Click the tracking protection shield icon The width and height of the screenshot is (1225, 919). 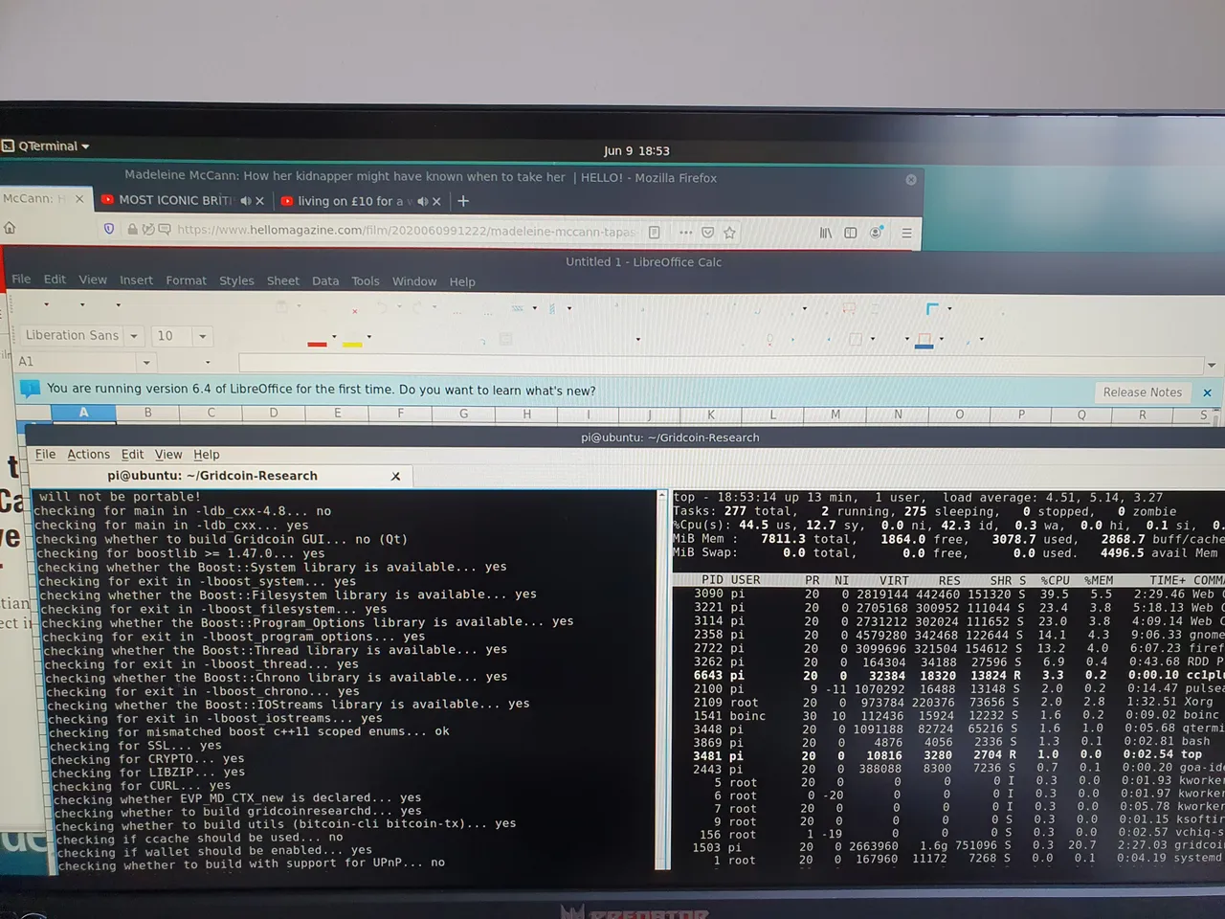109,230
